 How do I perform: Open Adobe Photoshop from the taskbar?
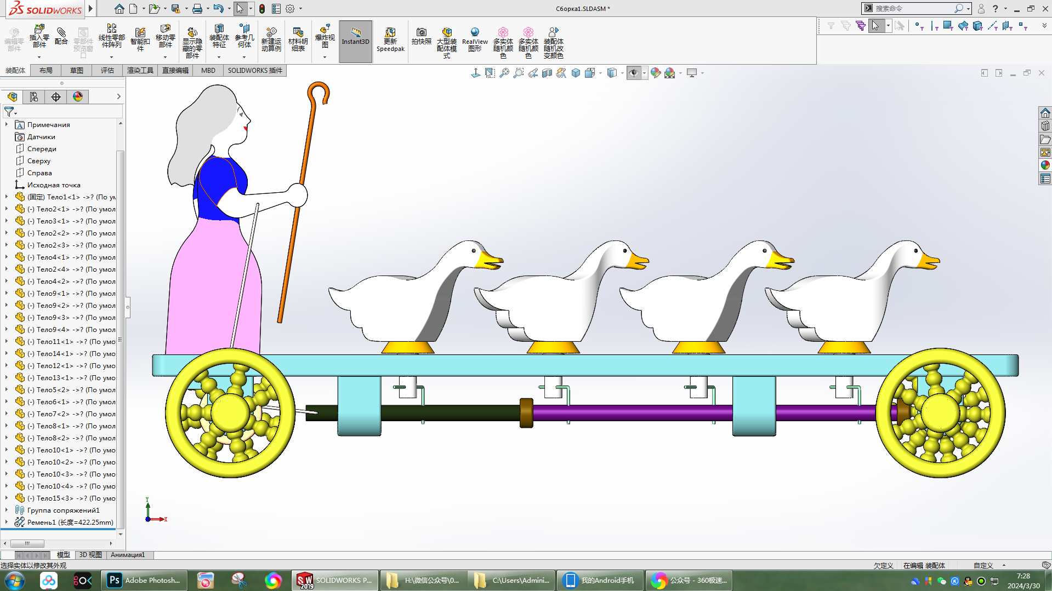(x=145, y=581)
